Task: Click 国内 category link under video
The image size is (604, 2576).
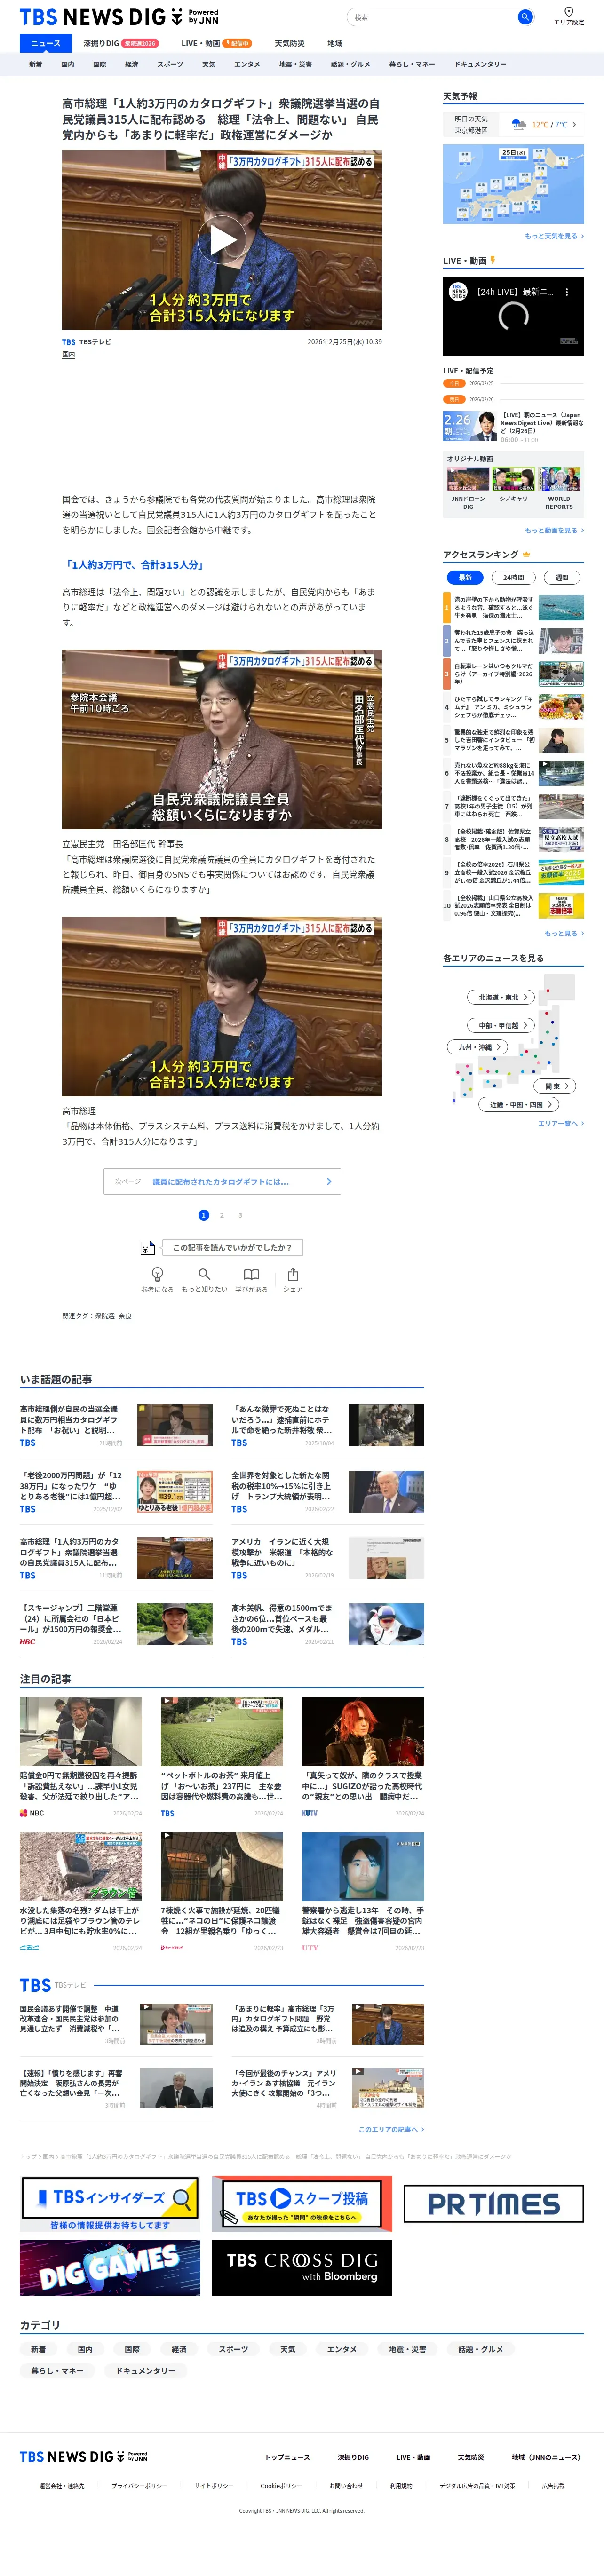Action: point(68,354)
